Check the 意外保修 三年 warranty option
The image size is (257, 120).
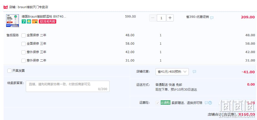pyautogui.click(x=24, y=52)
